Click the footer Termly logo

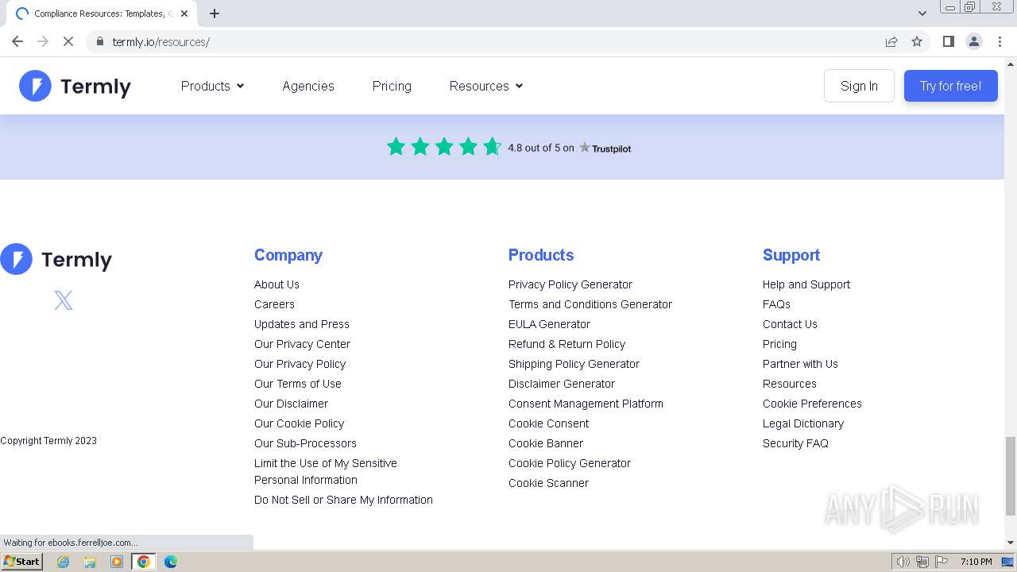click(56, 259)
